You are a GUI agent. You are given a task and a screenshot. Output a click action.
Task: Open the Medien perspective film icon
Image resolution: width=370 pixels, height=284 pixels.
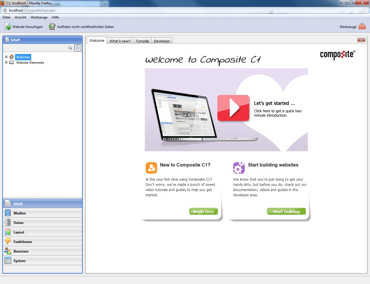[8, 213]
